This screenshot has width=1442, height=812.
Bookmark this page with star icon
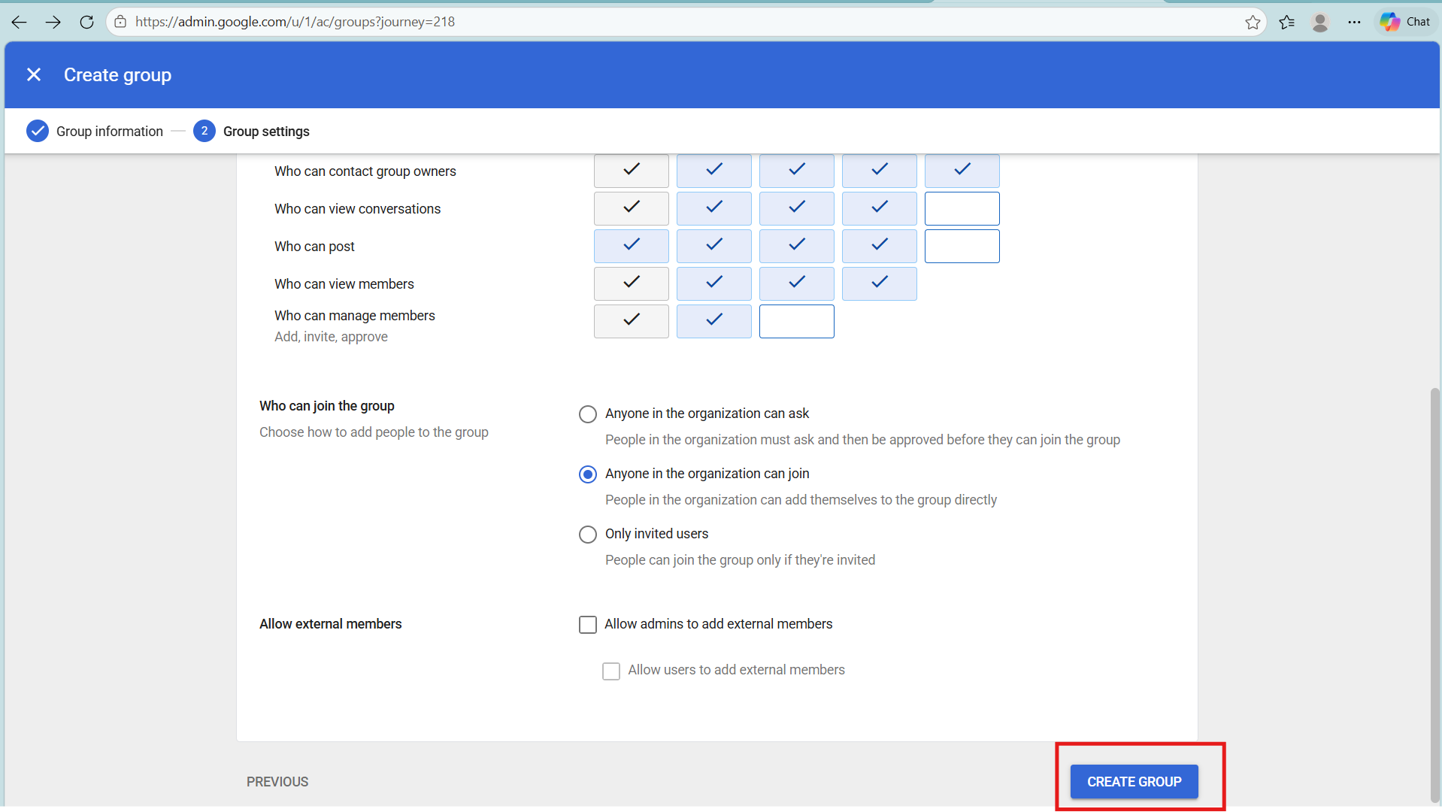pos(1253,22)
